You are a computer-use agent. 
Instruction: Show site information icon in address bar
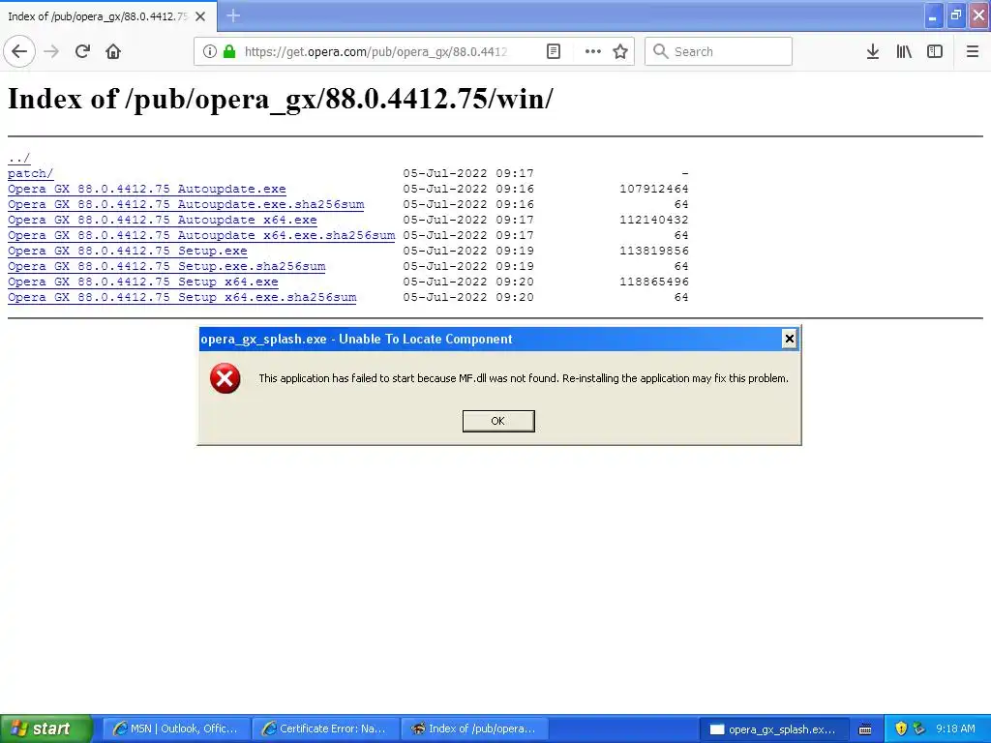(x=210, y=51)
